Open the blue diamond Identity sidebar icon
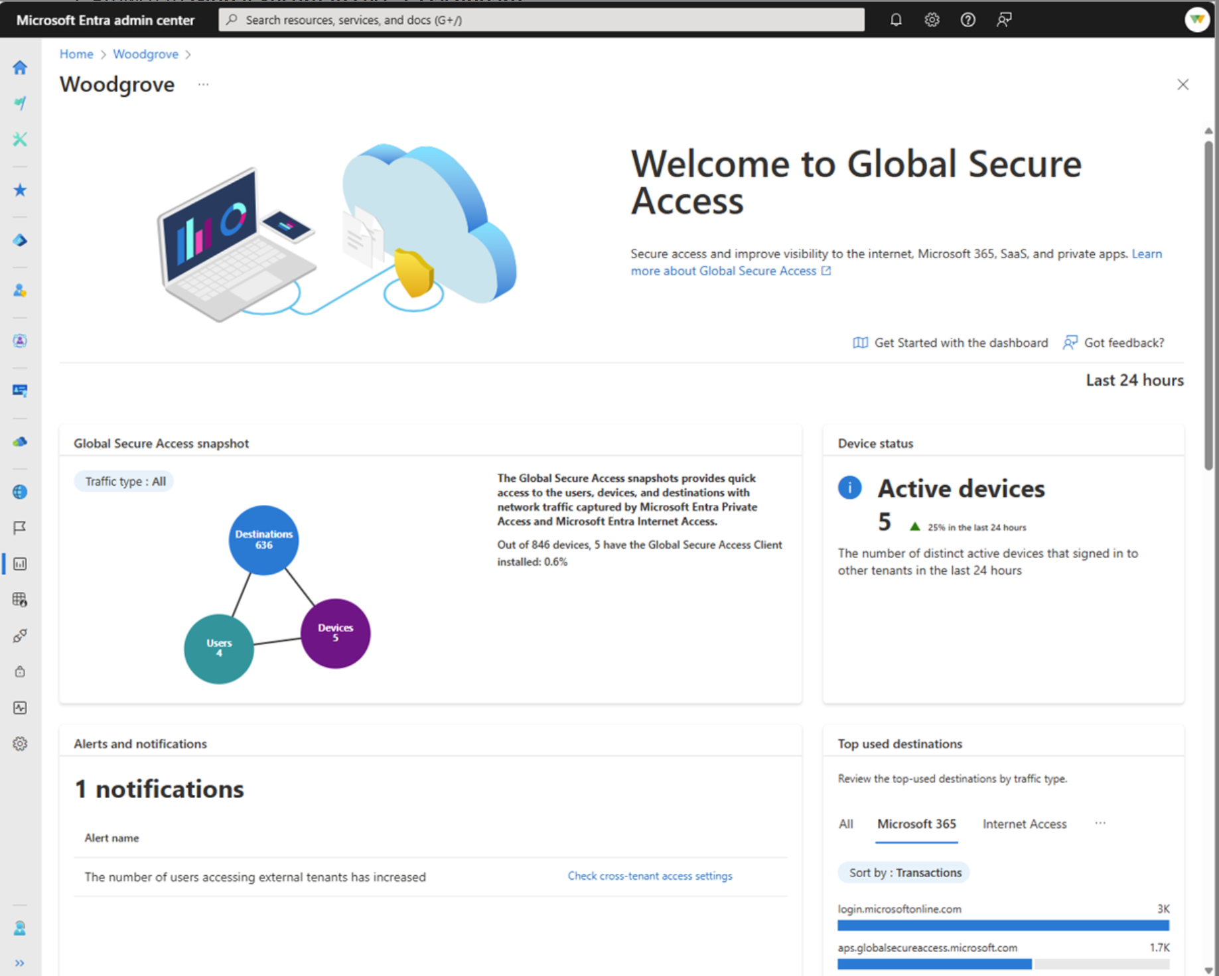The height and width of the screenshot is (976, 1219). tap(20, 240)
